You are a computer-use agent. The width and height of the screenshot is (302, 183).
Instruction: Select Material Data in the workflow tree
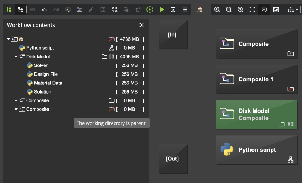48,83
